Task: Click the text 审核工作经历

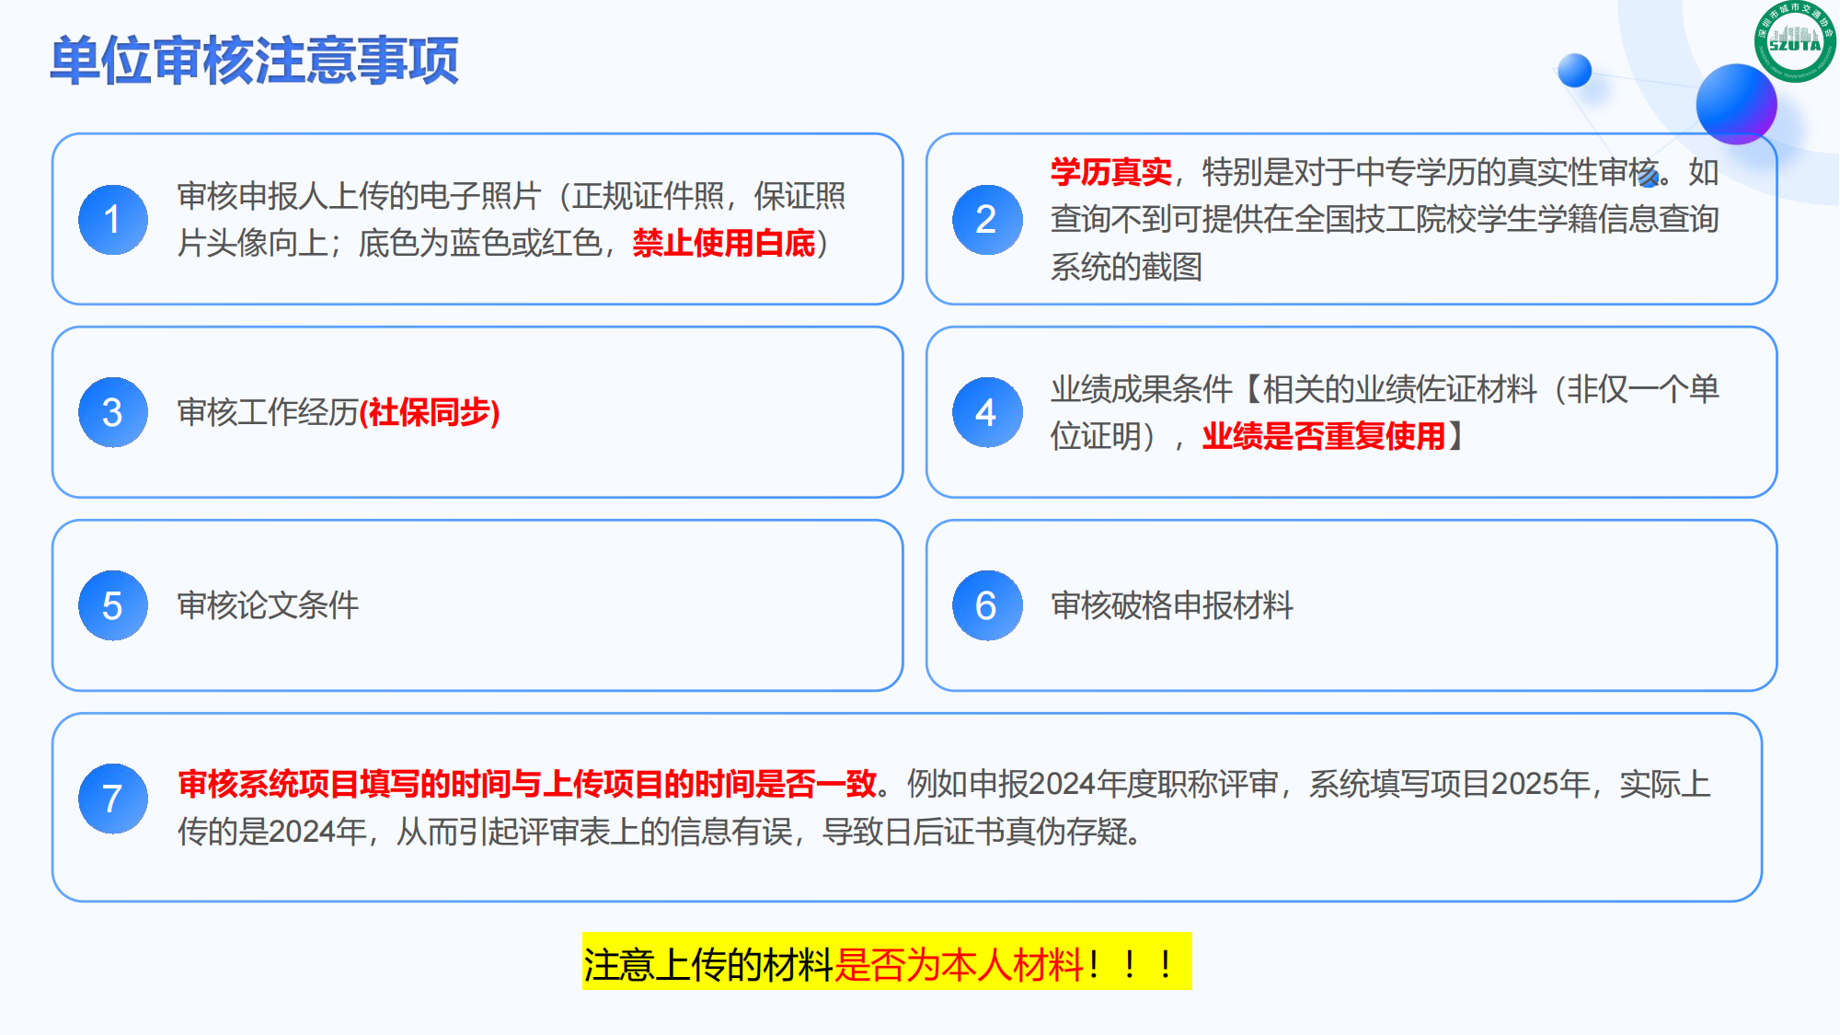Action: 268,412
